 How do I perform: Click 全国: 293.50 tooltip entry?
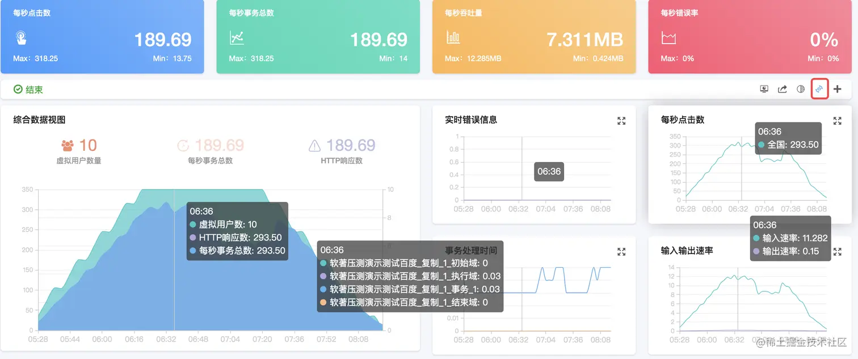point(788,145)
